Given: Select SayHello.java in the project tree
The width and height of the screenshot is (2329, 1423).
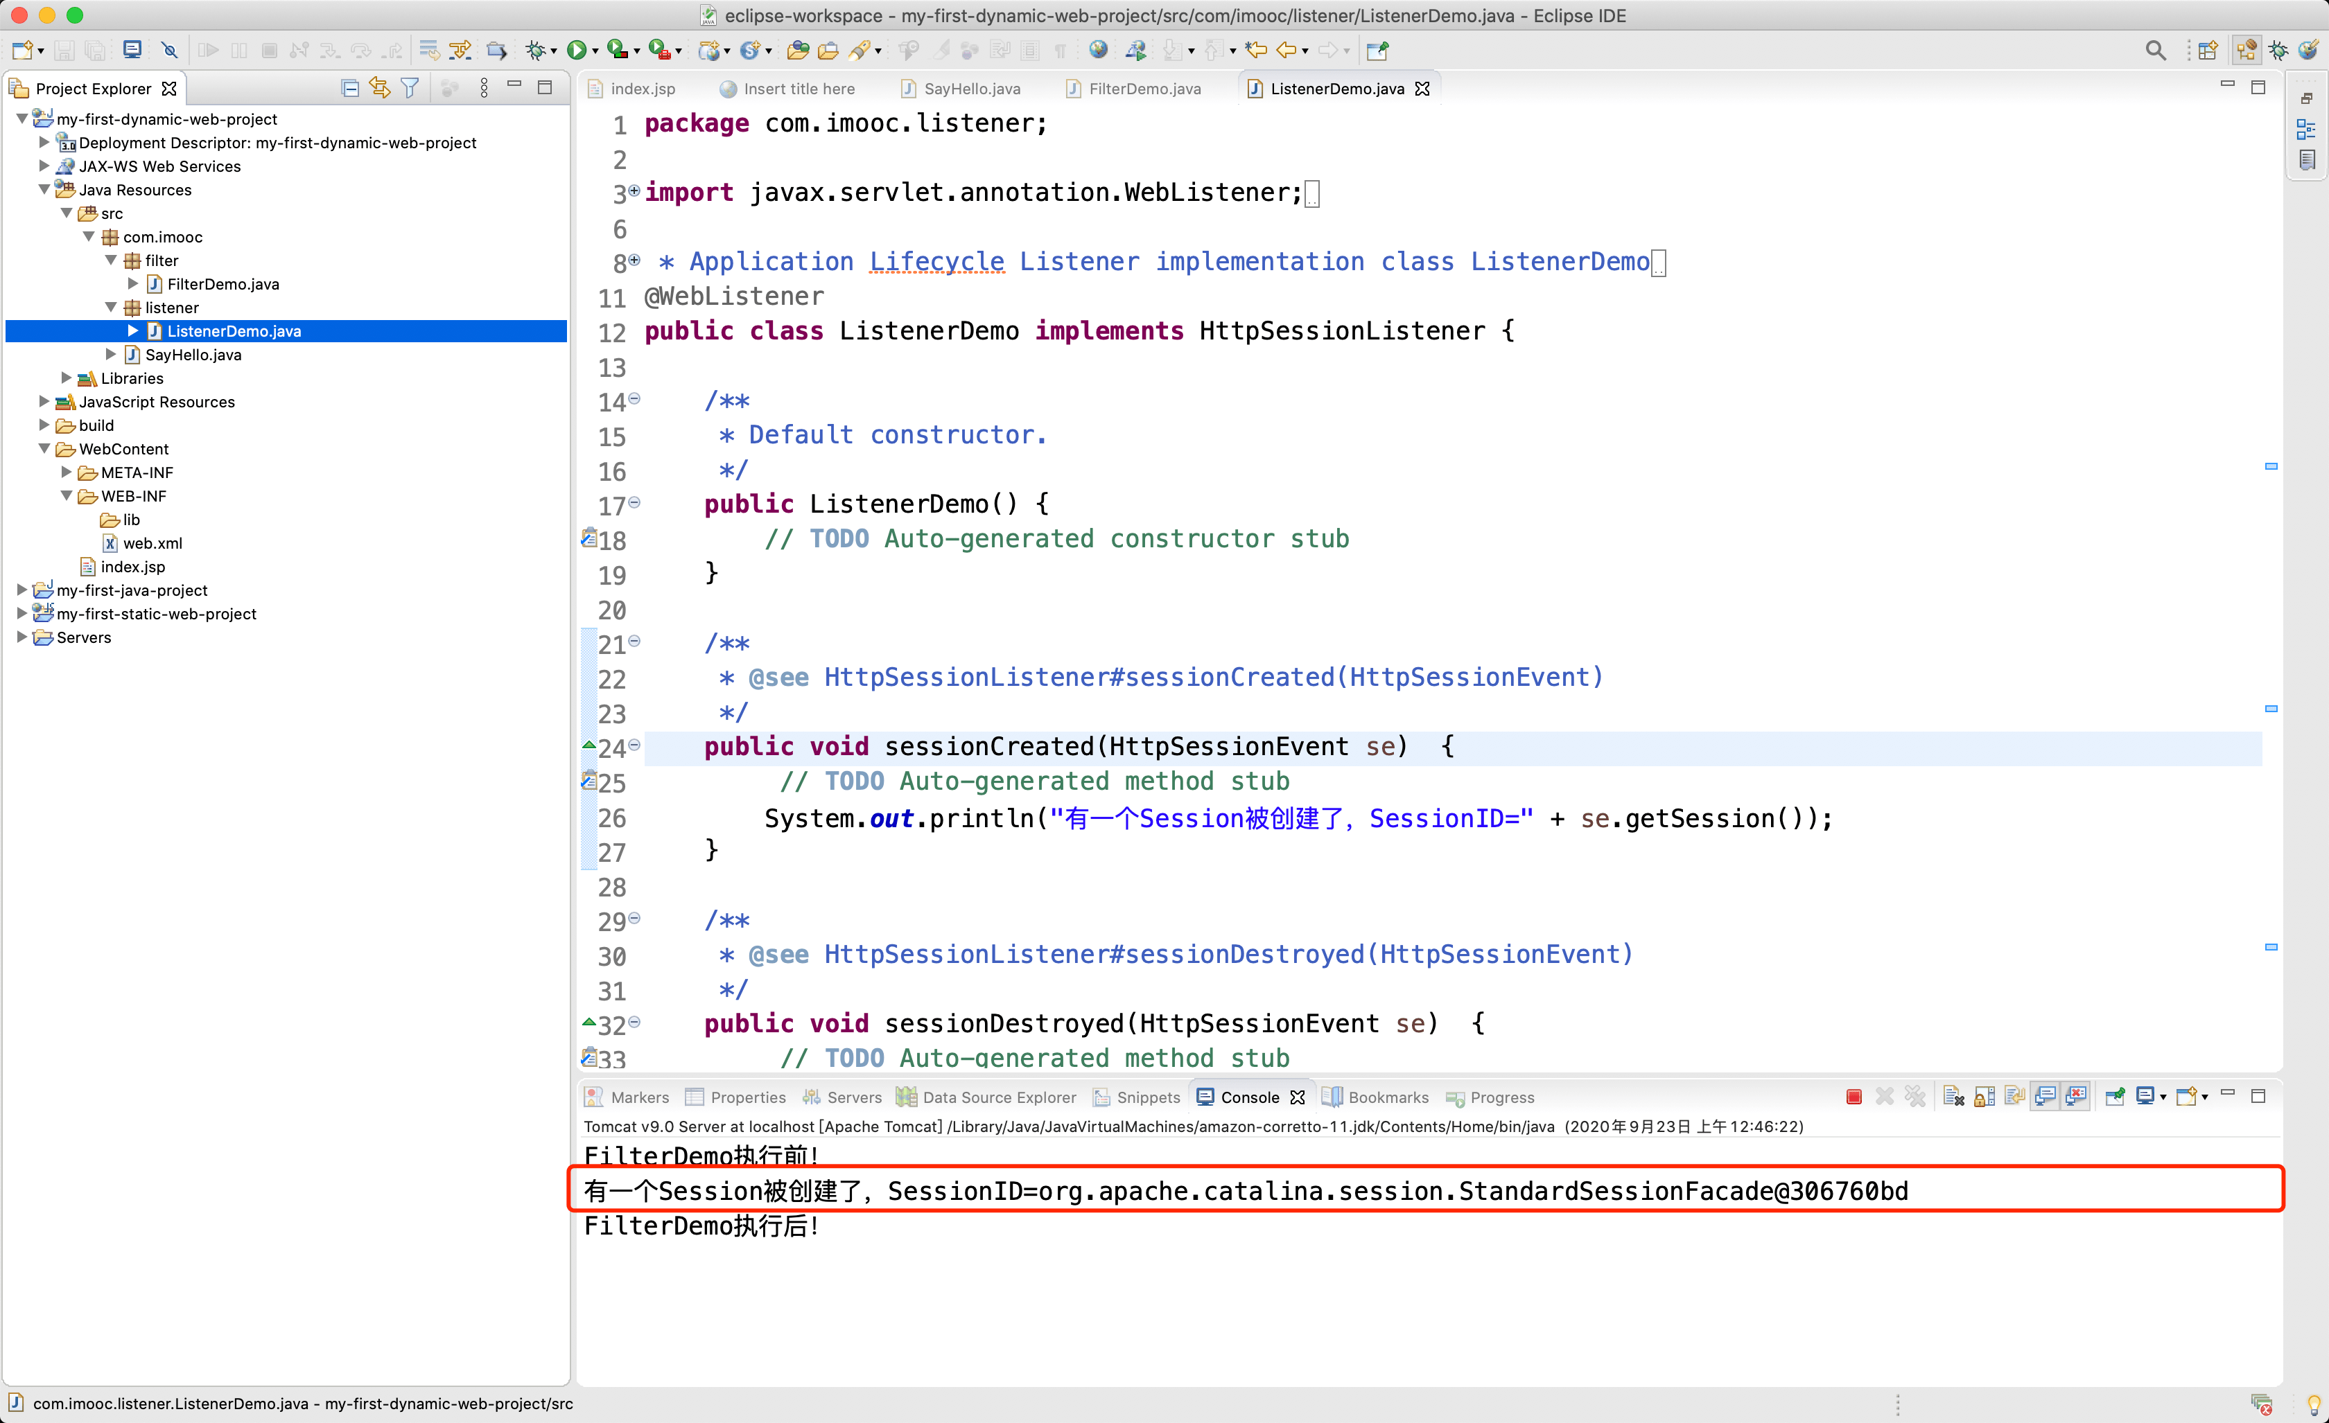Looking at the screenshot, I should pyautogui.click(x=193, y=354).
